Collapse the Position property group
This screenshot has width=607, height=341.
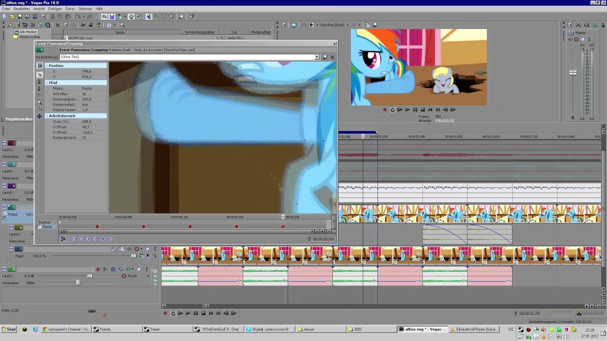pyautogui.click(x=46, y=65)
